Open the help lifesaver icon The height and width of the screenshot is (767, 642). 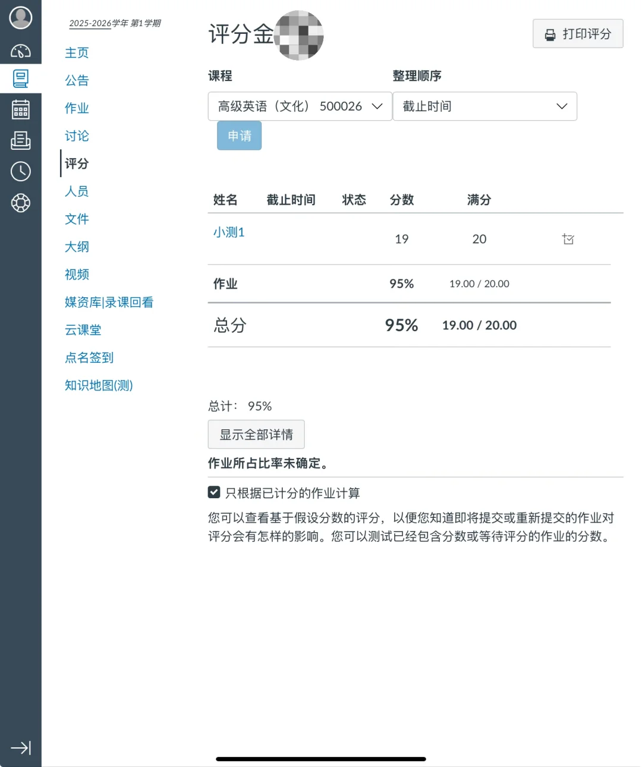tap(21, 203)
